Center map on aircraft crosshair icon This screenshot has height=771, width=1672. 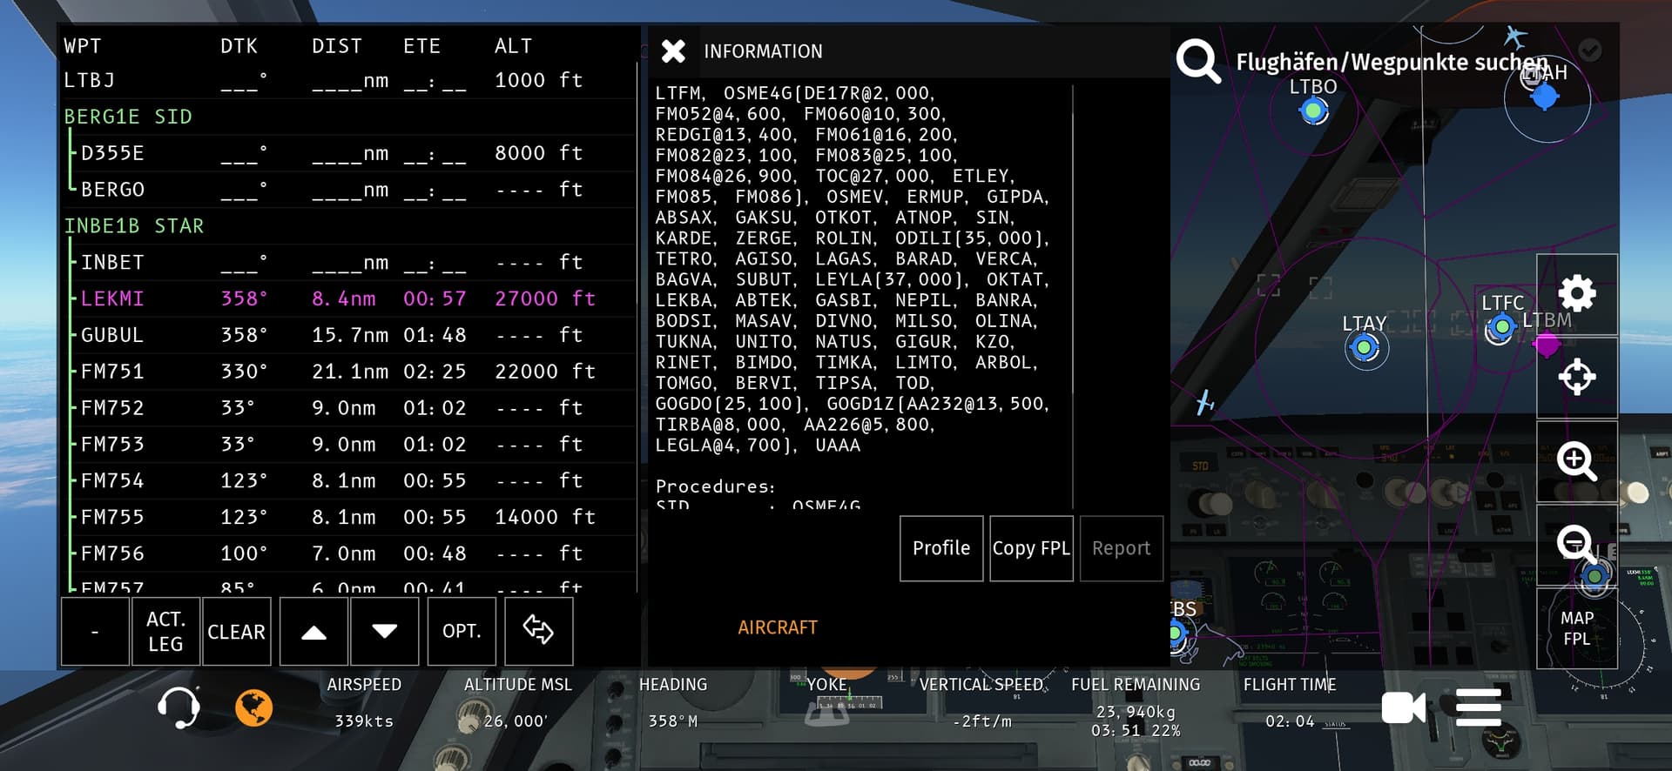pos(1577,378)
